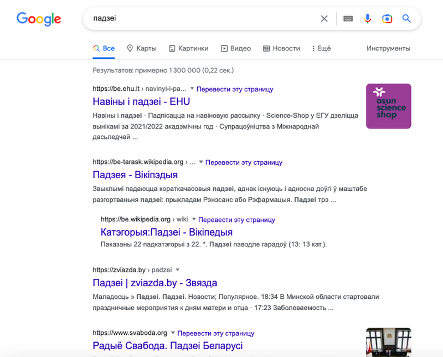Switch to the Карты tab
The width and height of the screenshot is (443, 357).
[x=142, y=49]
